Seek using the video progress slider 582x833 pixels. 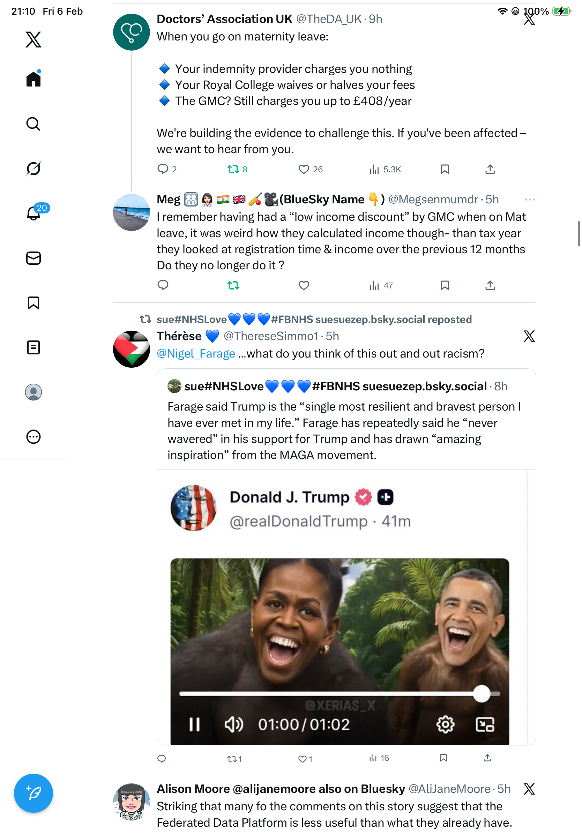click(339, 694)
